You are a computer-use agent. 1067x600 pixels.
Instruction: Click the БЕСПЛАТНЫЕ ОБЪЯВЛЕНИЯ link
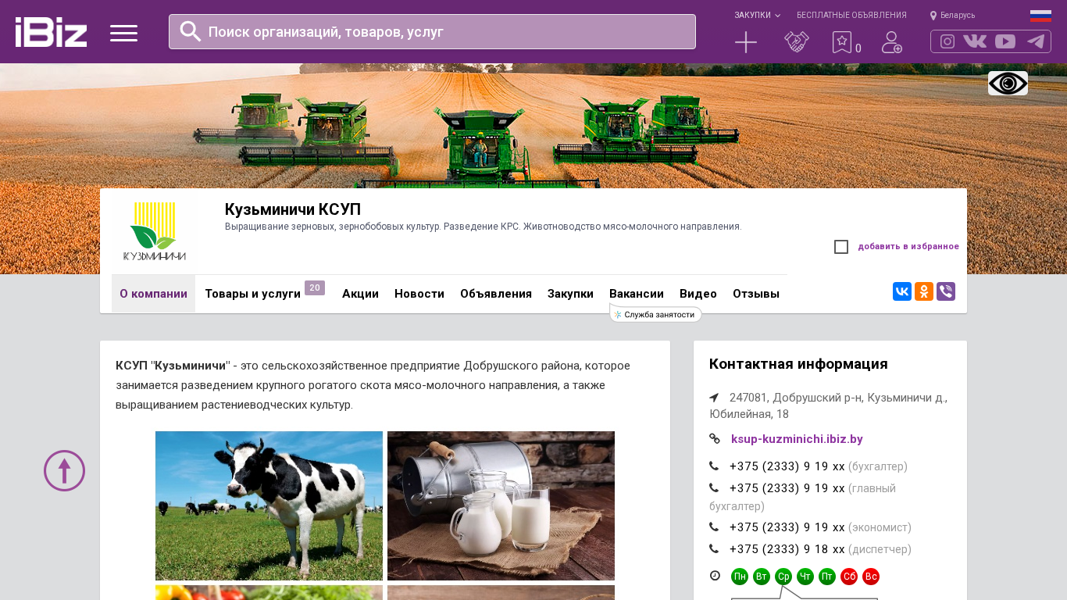(851, 16)
